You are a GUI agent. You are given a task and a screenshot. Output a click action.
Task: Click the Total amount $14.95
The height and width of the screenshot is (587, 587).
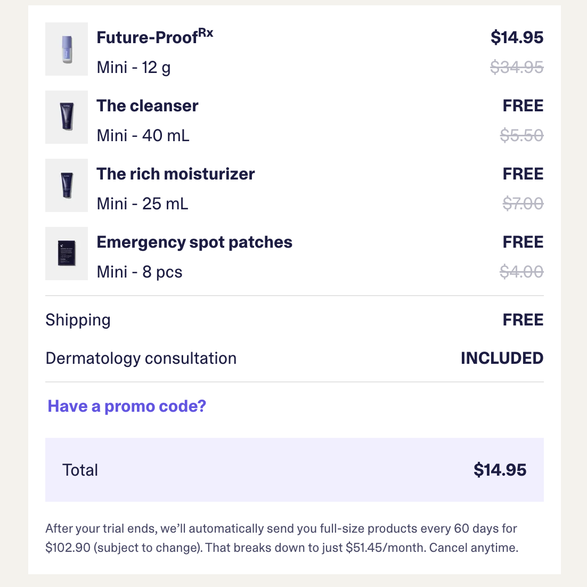(x=500, y=470)
